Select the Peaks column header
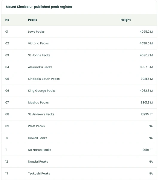Screen dimensions: 159x180 click(33, 20)
